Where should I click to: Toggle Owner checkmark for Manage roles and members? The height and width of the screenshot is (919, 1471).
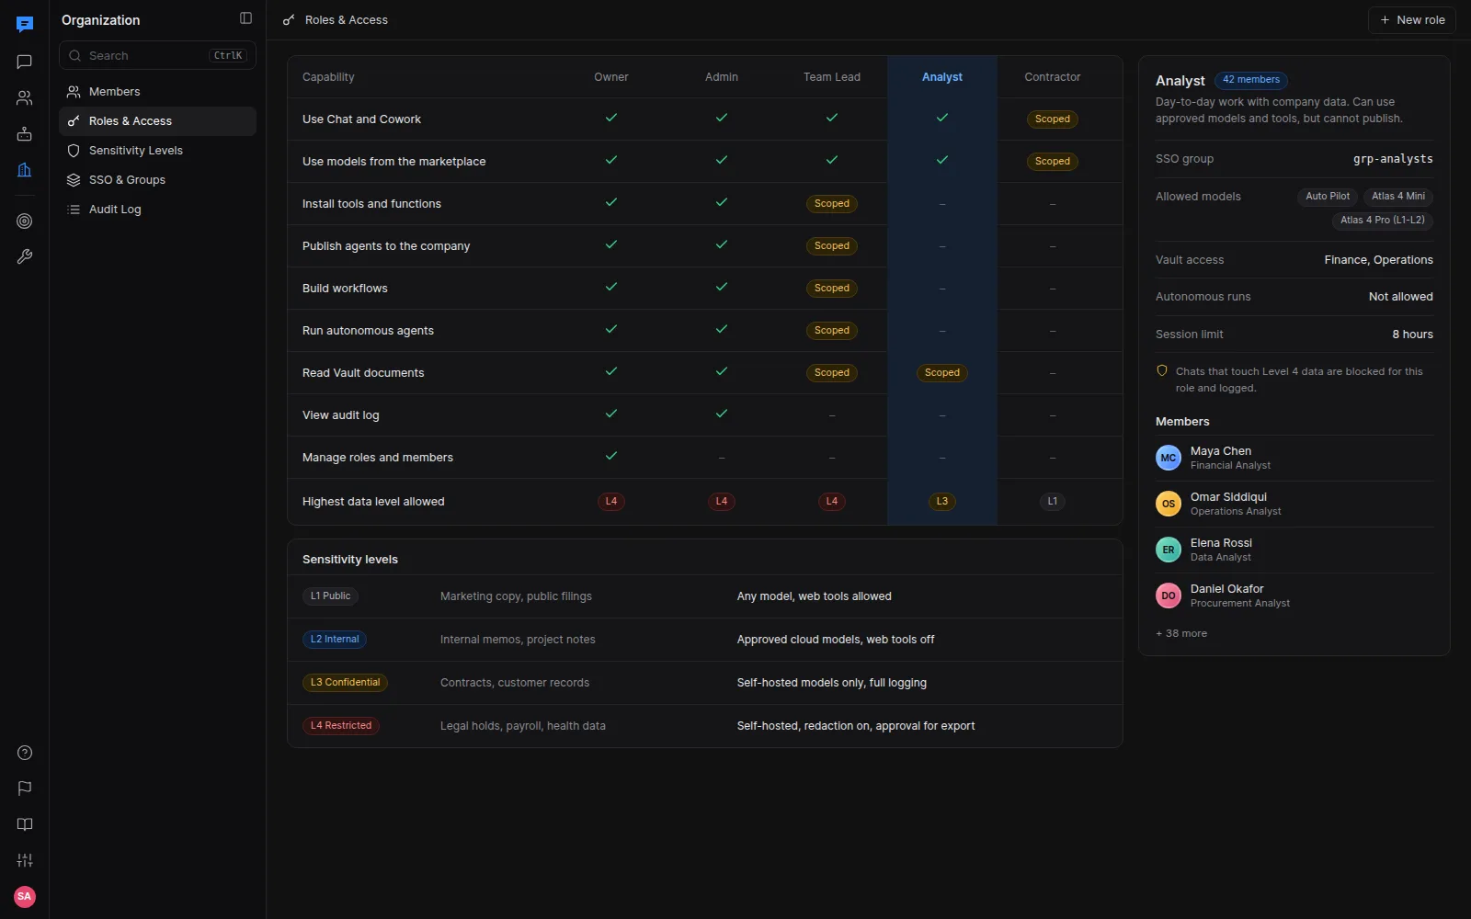point(611,457)
